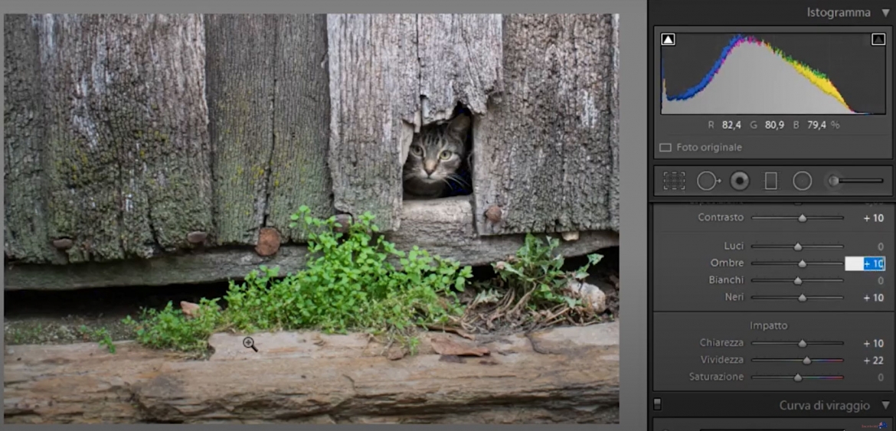Click the Contrasto slider handle
The height and width of the screenshot is (431, 896).
[x=803, y=218]
